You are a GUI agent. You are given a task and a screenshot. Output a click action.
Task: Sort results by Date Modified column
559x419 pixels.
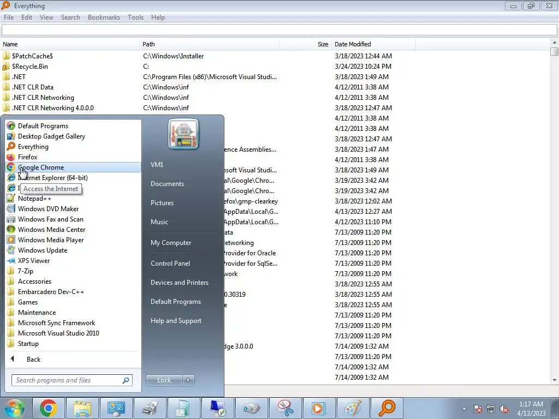(373, 44)
